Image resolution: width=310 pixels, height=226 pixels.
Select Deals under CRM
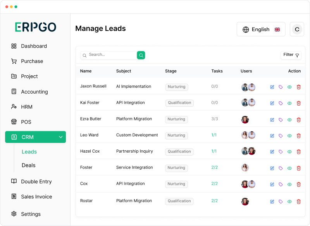tap(28, 165)
